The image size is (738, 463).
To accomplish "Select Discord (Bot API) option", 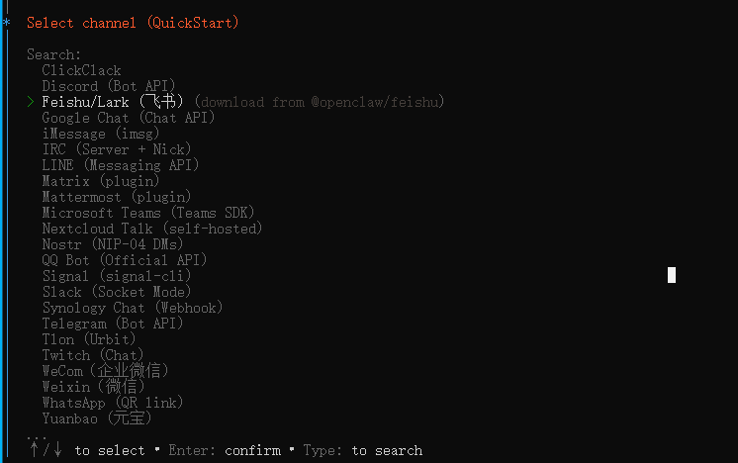I will [108, 86].
